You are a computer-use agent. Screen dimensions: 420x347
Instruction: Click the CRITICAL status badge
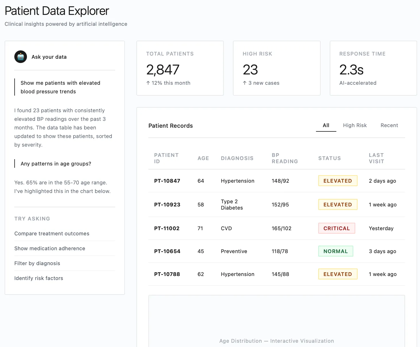[x=337, y=228]
